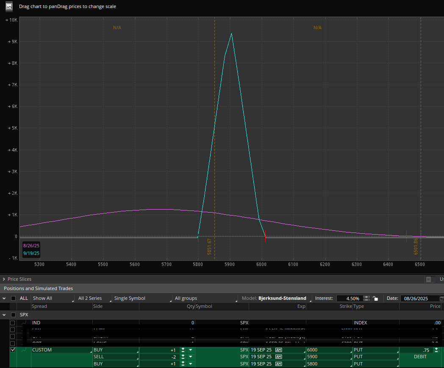Image resolution: width=444 pixels, height=368 pixels.
Task: Expand the Price Slices section
Action: 4,279
